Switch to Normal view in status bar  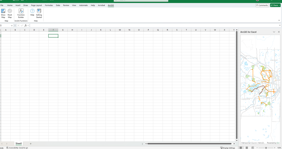pyautogui.click(x=241, y=148)
